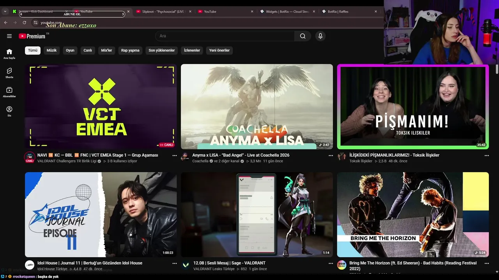Click the site info icon beside youtube.com
Image resolution: width=499 pixels, height=280 pixels.
coord(35,23)
